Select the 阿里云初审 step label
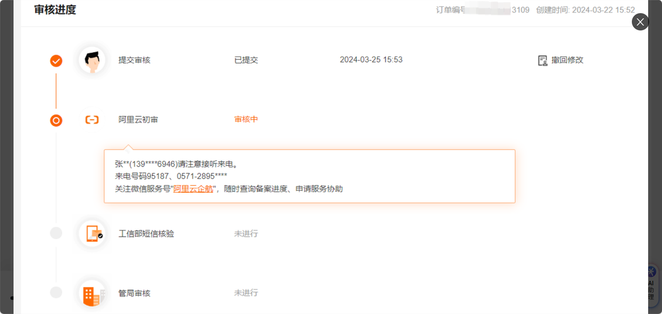The height and width of the screenshot is (314, 662). pyautogui.click(x=138, y=120)
